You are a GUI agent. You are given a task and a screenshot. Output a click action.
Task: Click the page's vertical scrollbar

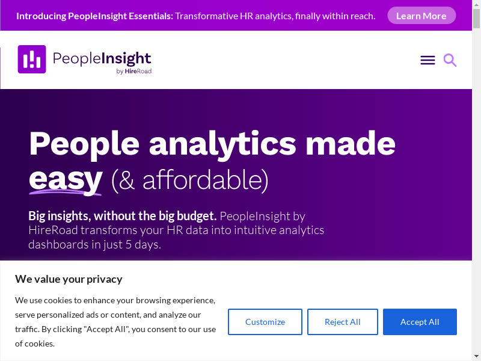476,180
